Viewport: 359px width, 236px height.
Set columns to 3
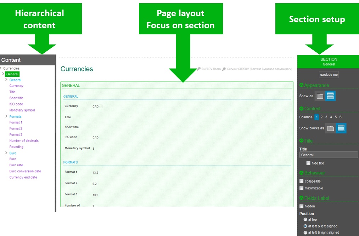click(x=326, y=117)
